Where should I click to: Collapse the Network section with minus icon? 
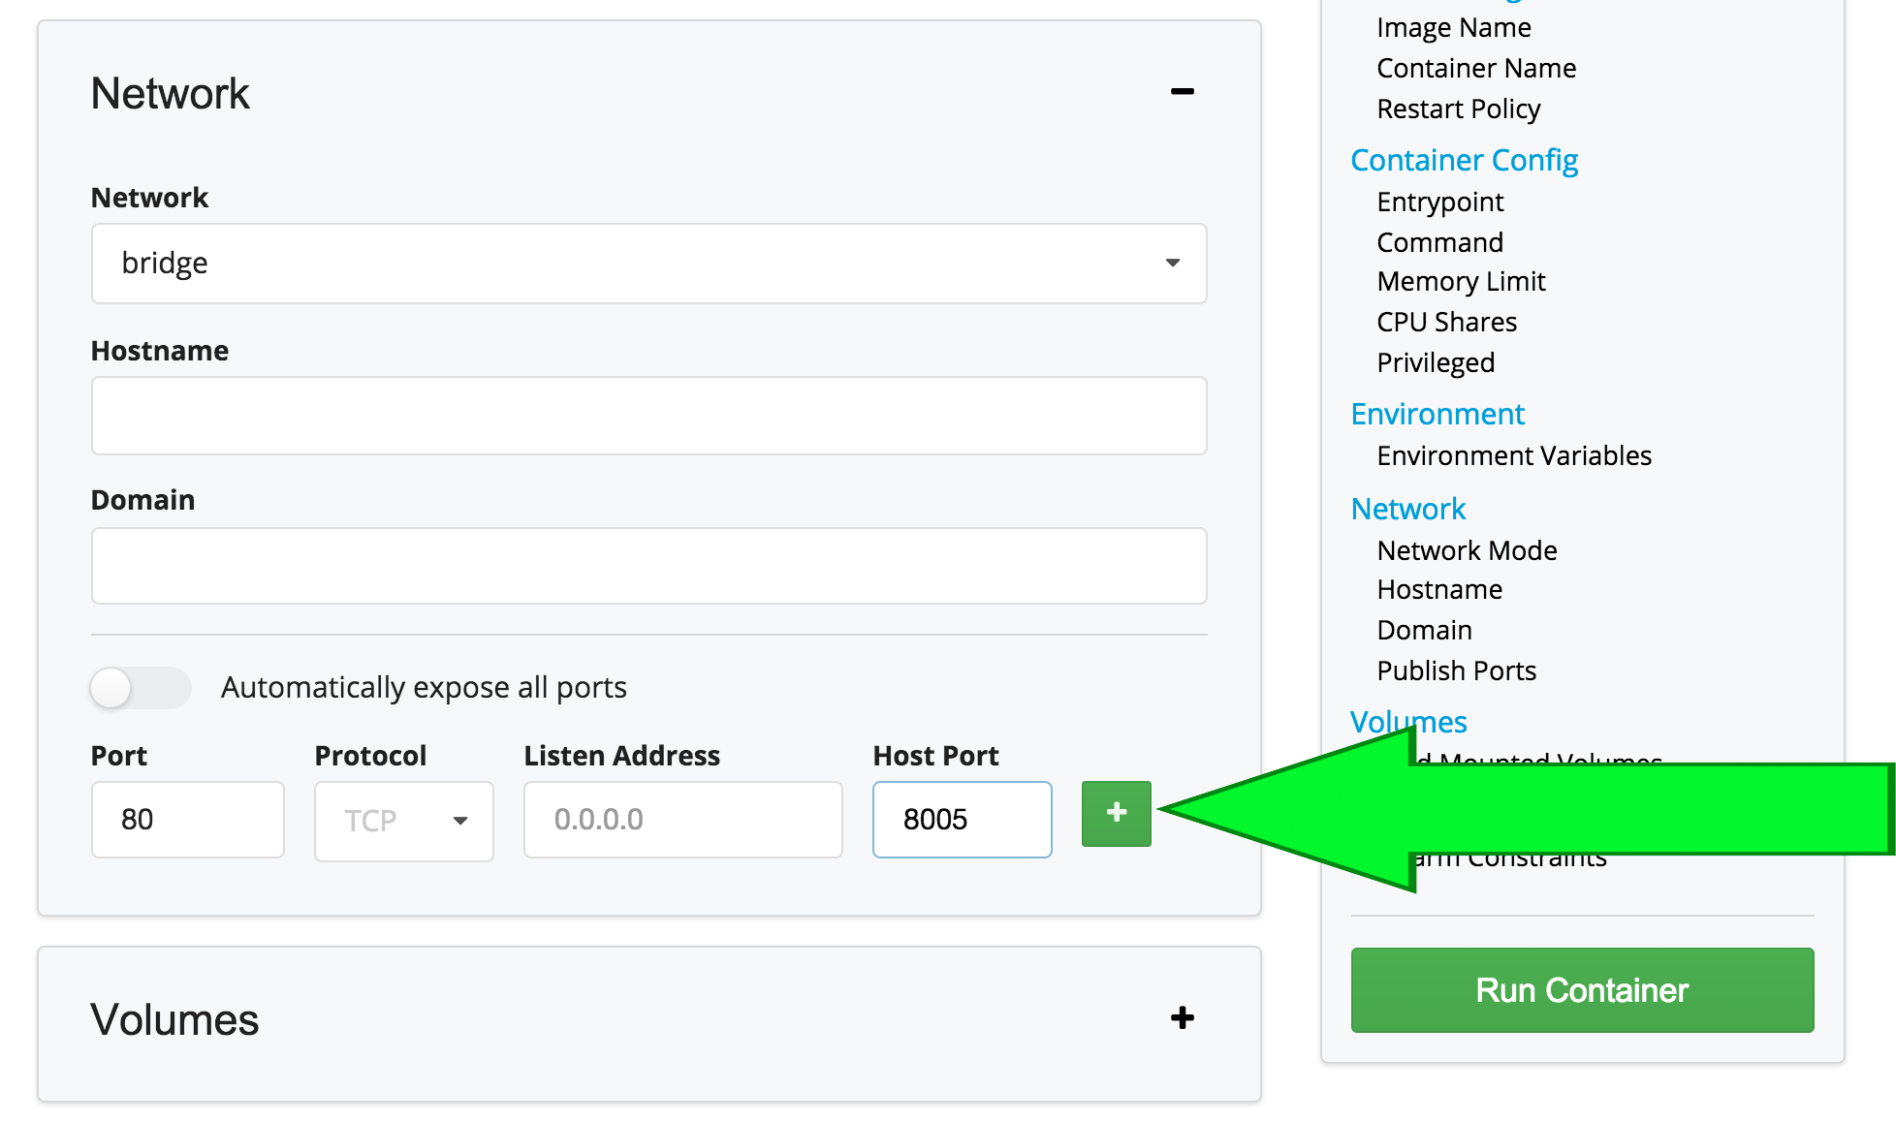(1182, 92)
